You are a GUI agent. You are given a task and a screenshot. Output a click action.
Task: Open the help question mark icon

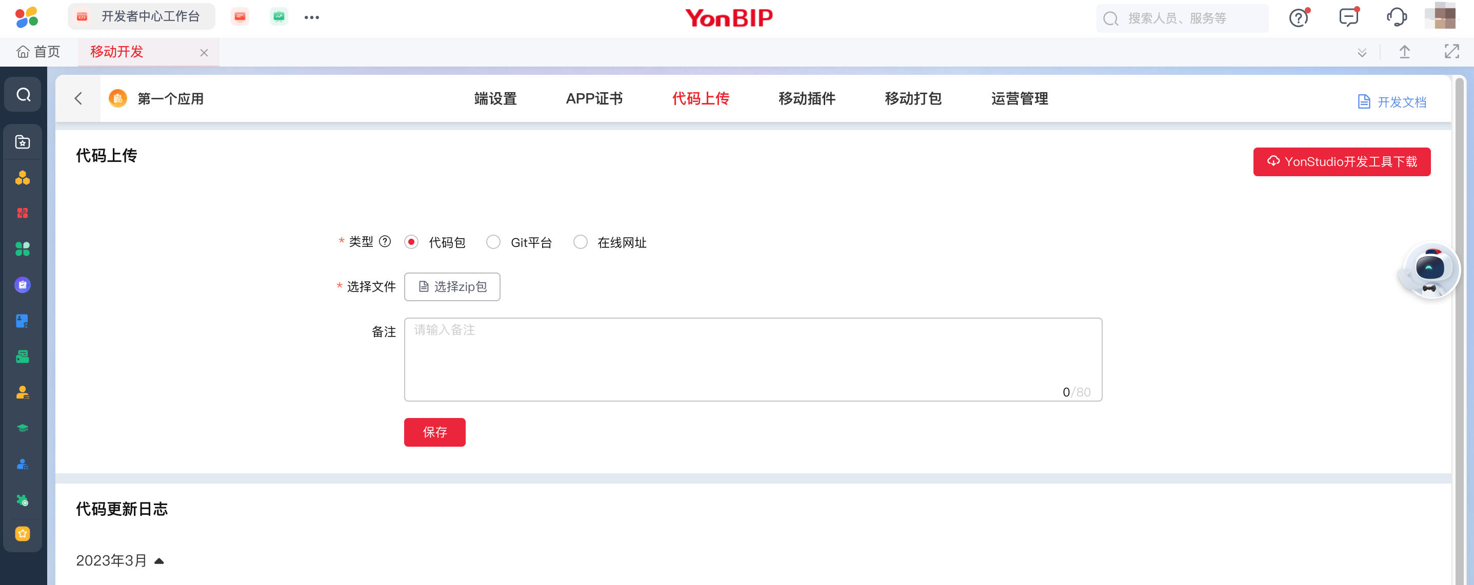coord(1298,18)
